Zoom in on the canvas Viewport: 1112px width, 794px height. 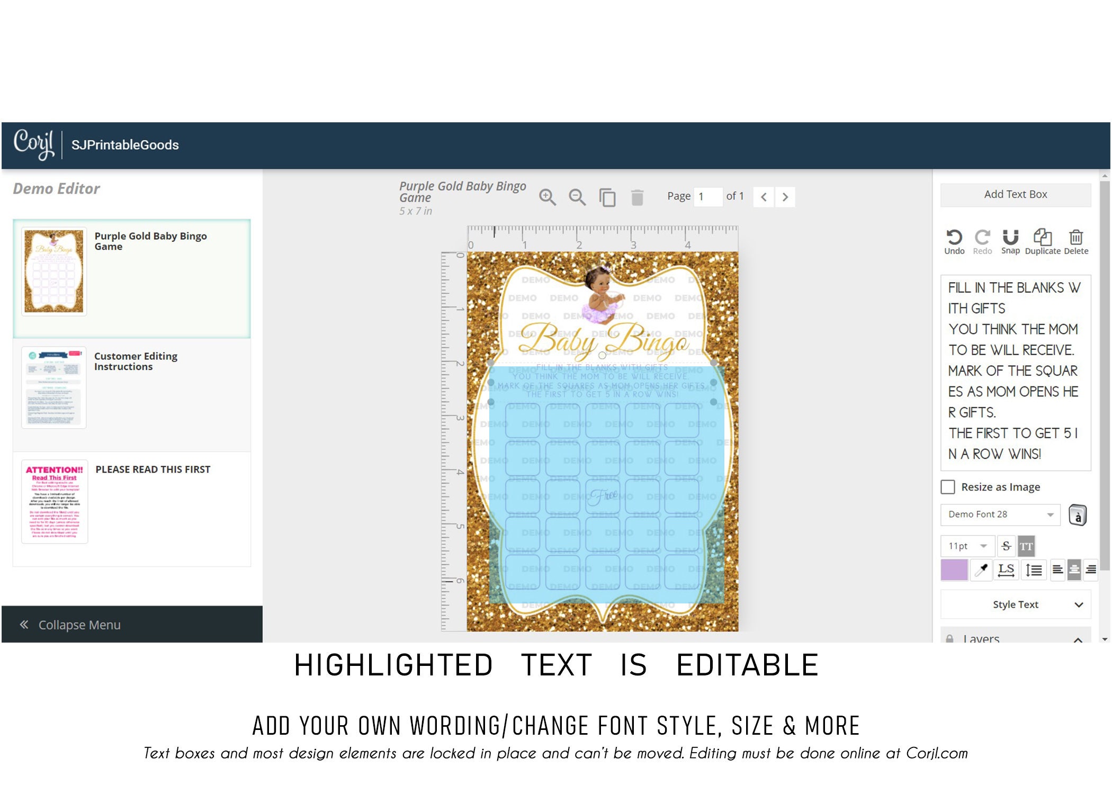click(548, 197)
